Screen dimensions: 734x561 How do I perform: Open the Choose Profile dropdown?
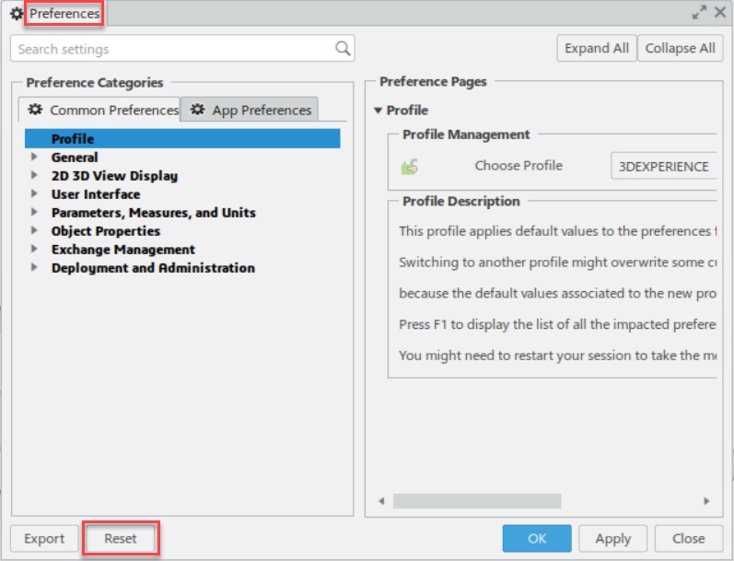pos(664,167)
